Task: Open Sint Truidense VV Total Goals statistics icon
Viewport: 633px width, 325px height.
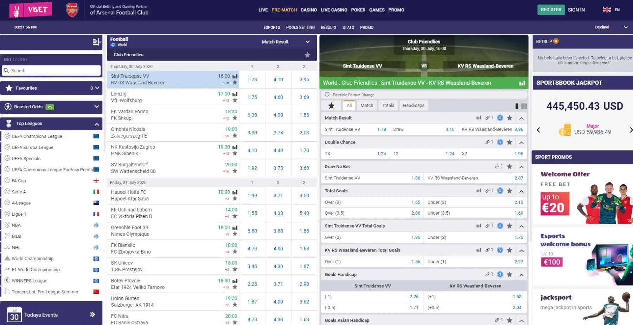Action: [x=479, y=226]
